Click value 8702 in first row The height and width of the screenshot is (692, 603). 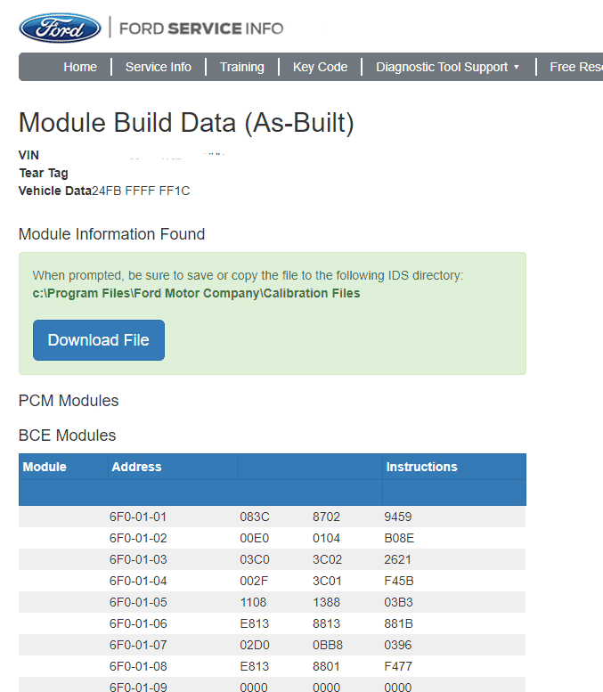327,517
